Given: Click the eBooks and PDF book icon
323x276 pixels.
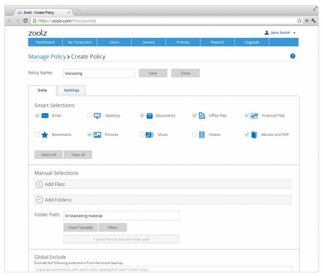Looking at the screenshot, I should 254,135.
